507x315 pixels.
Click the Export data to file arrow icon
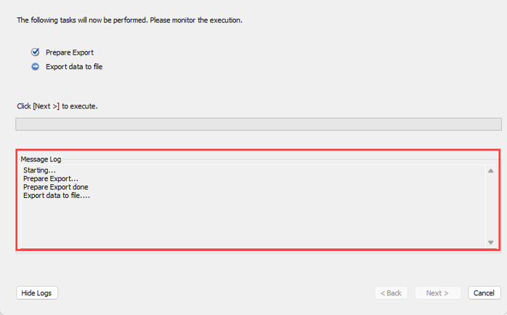click(35, 67)
